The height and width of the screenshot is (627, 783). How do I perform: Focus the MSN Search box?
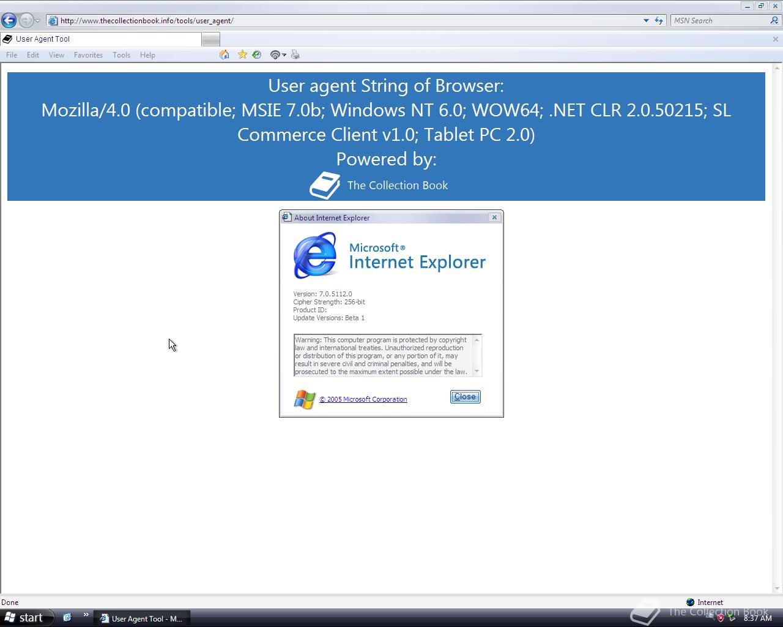(719, 20)
